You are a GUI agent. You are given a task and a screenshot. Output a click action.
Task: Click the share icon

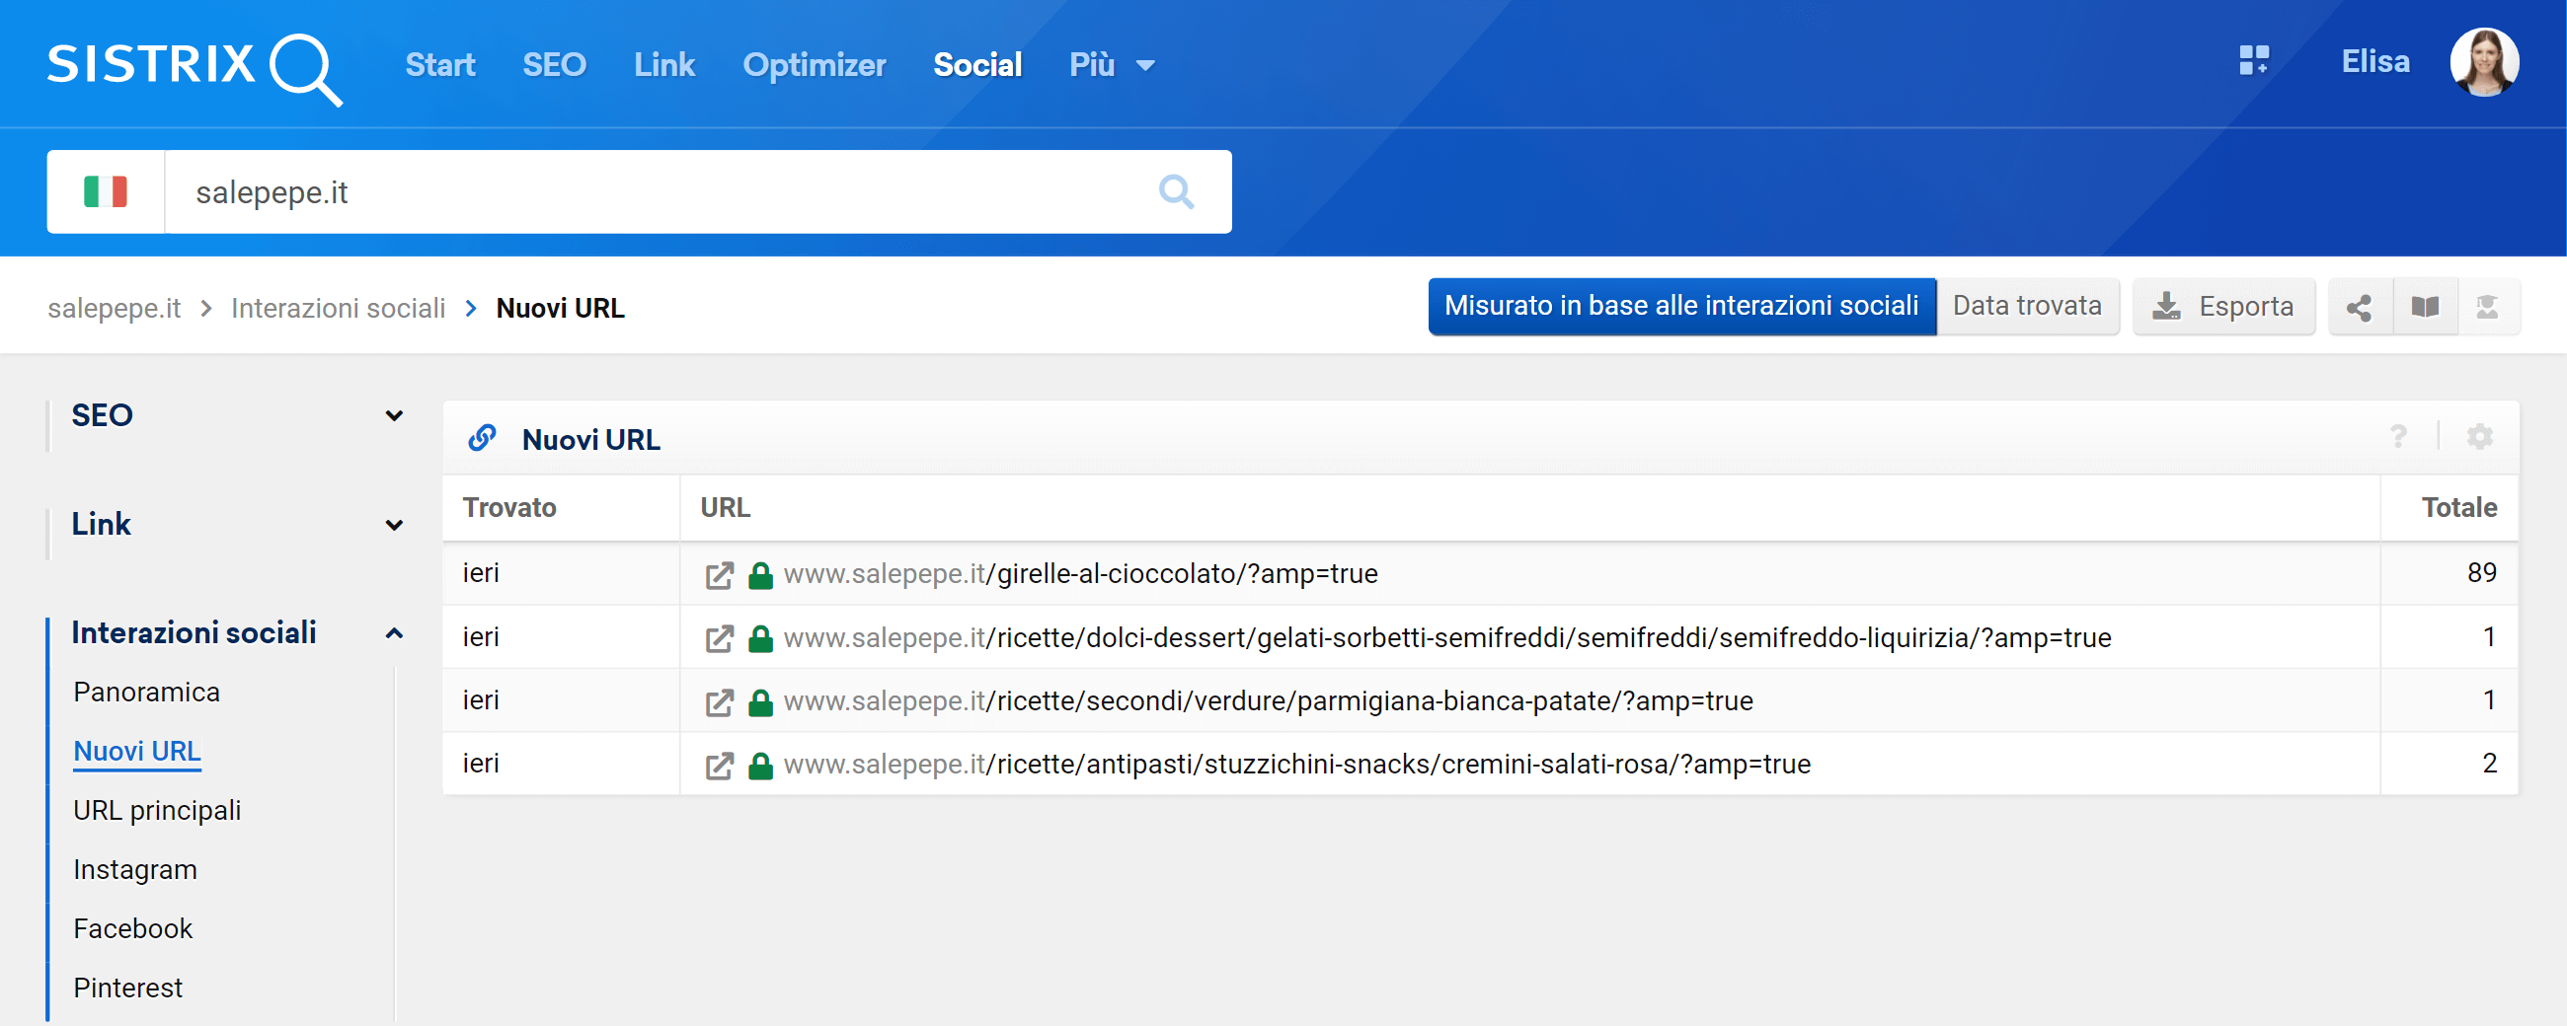click(x=2359, y=307)
